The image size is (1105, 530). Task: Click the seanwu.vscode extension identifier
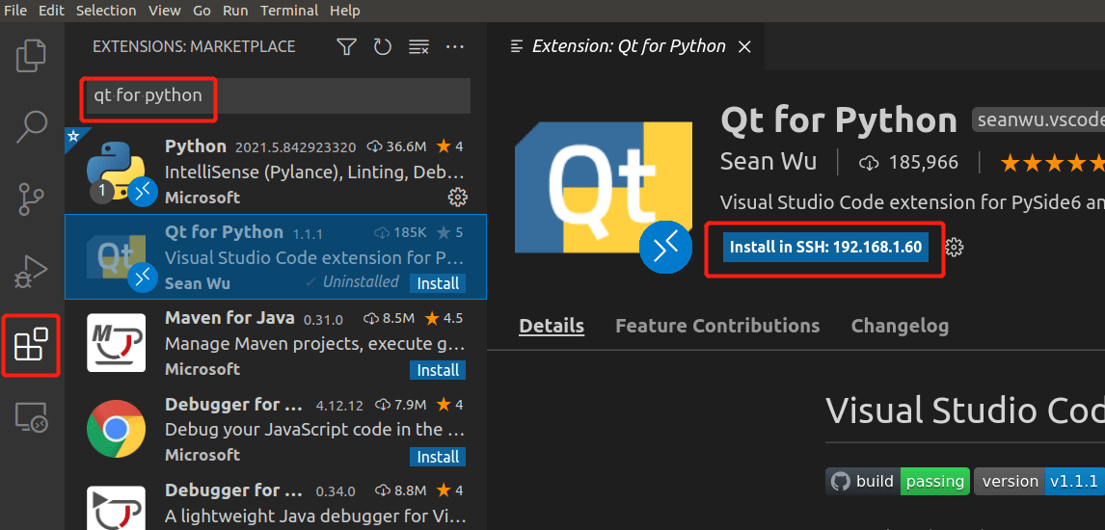pyautogui.click(x=1038, y=120)
